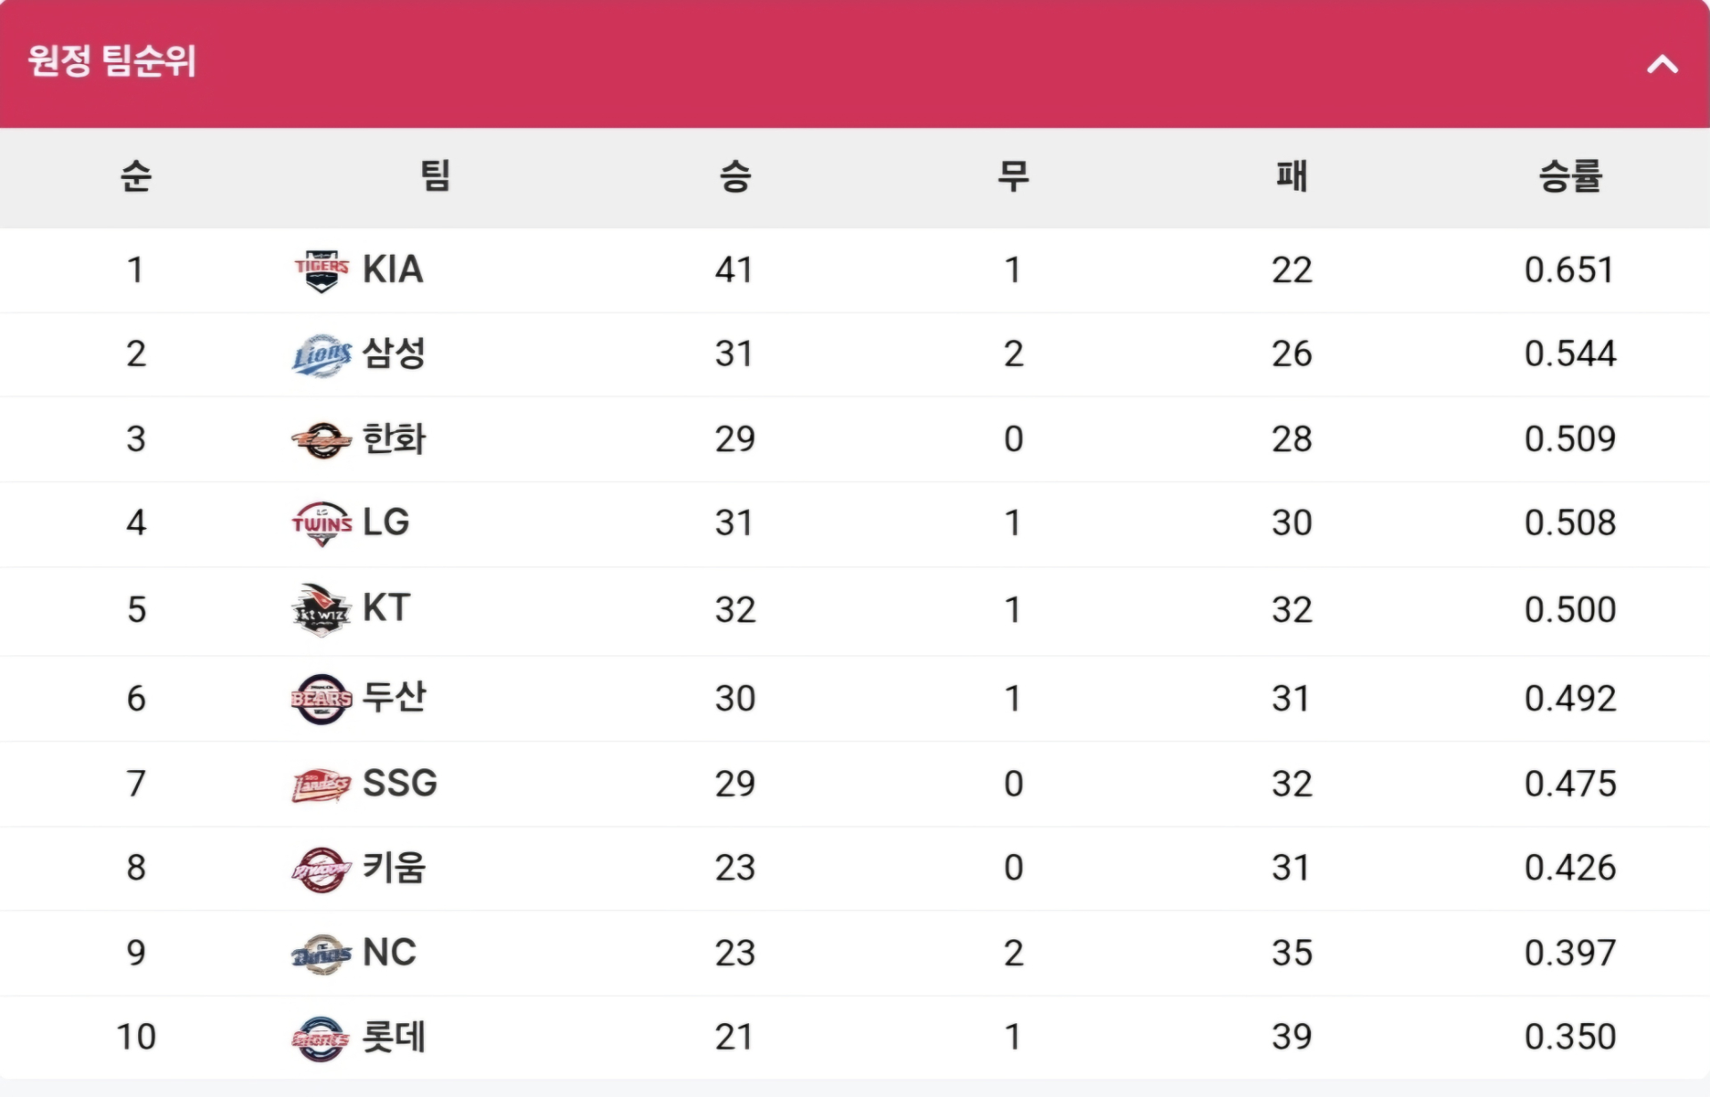
Task: Collapse the 원정 팀순위 panel chevron
Action: pos(1662,64)
